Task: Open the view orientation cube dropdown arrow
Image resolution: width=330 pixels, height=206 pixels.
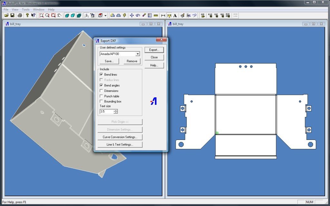Action: coord(105,15)
